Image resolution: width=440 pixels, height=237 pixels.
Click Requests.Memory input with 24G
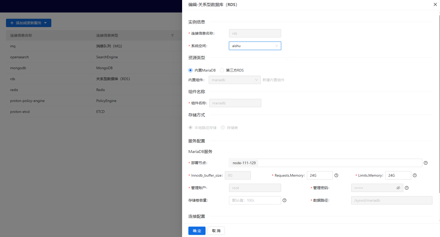click(x=320, y=175)
